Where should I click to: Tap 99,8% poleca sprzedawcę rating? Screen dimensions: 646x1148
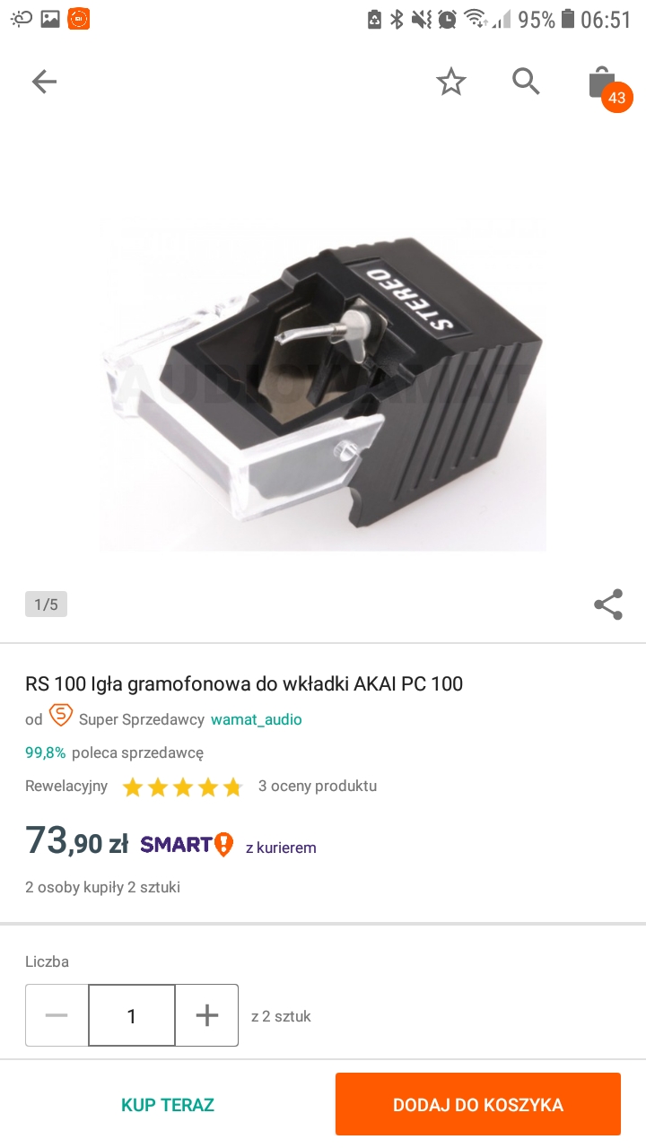click(x=115, y=752)
